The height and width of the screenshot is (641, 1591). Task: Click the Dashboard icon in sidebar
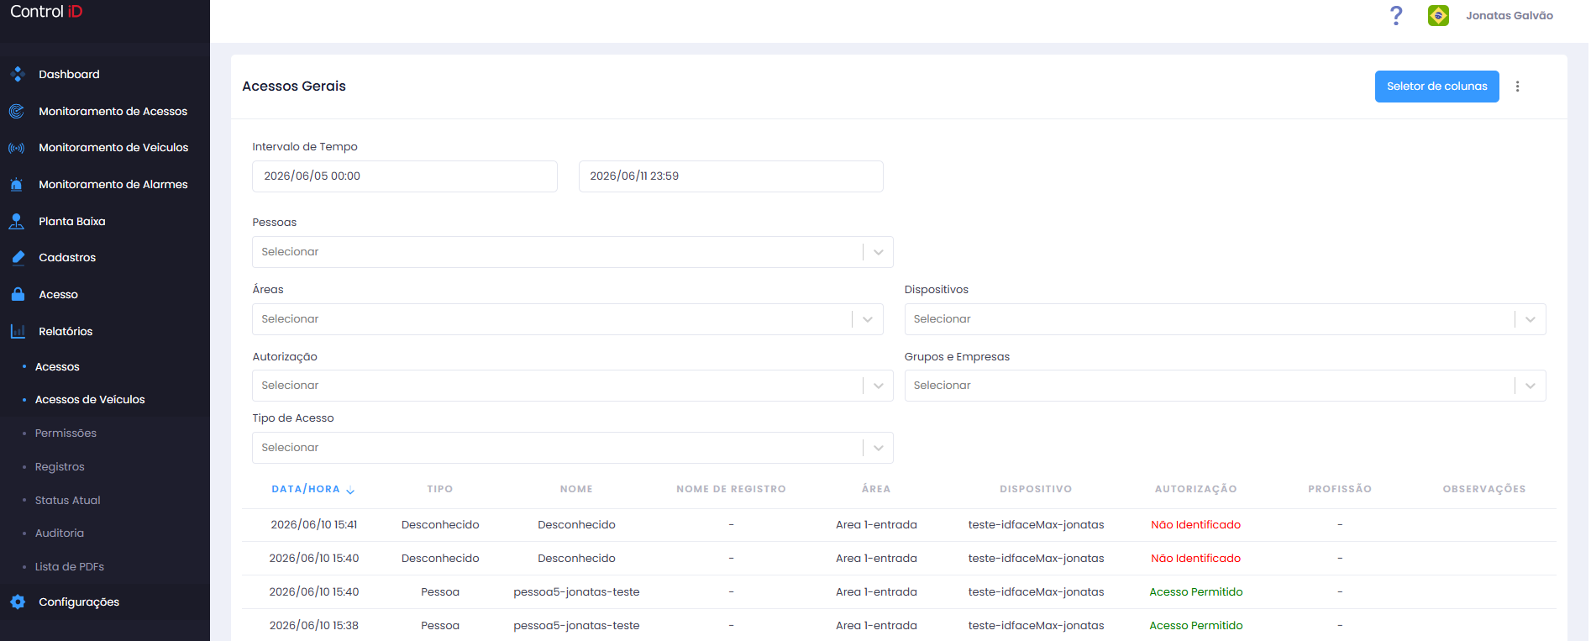pyautogui.click(x=17, y=74)
